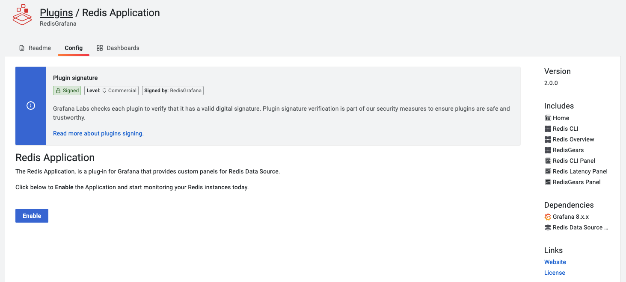This screenshot has width=626, height=282.
Task: Click Redis Overview text in Includes
Action: [x=573, y=139]
